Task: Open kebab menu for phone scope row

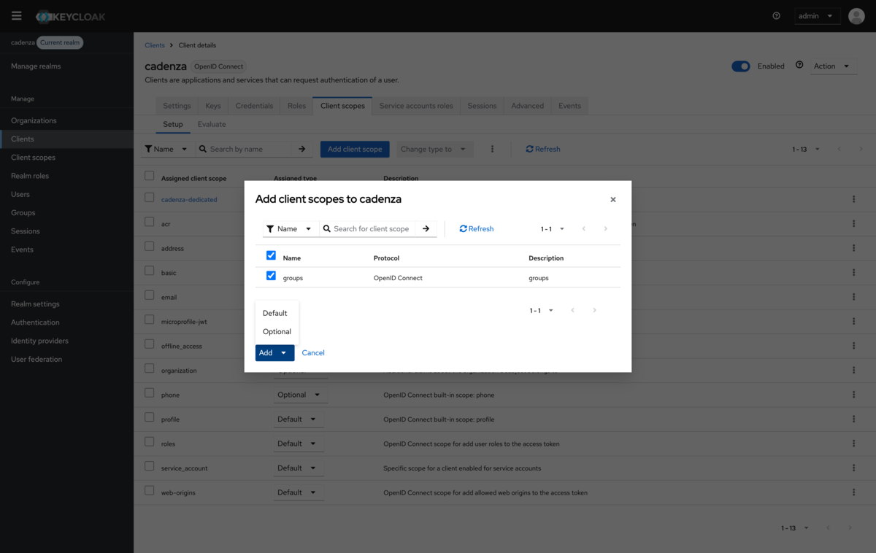Action: [853, 395]
